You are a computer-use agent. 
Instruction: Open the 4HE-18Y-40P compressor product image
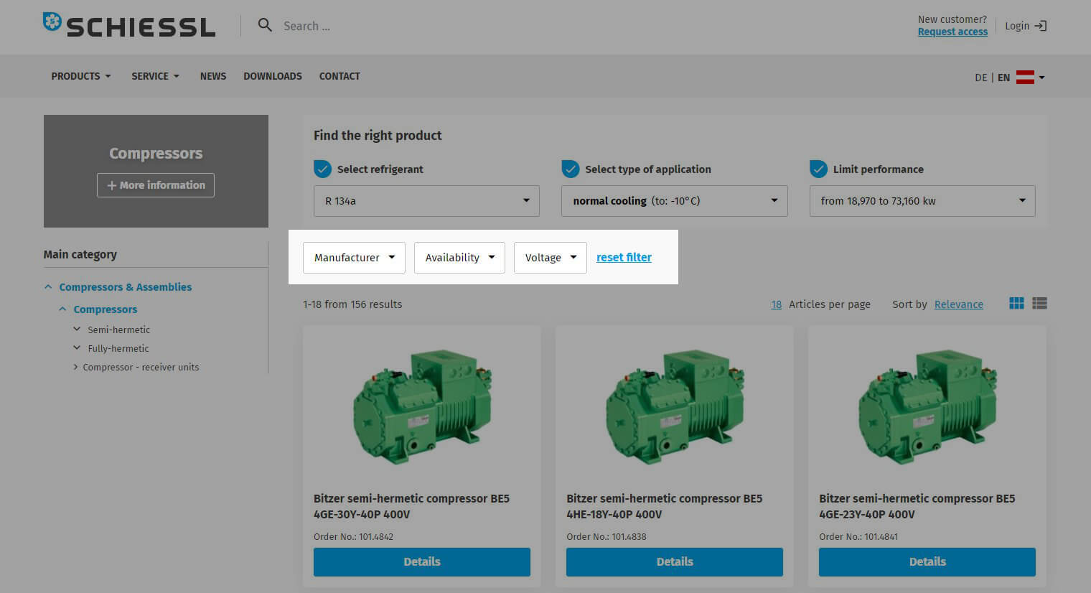[674, 406]
